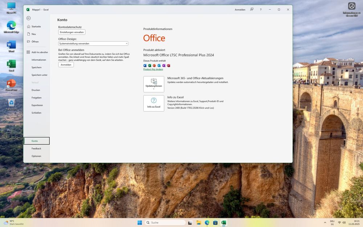The image size is (363, 227).
Task: Open the Excel icon on the taskbar
Action: [224, 222]
